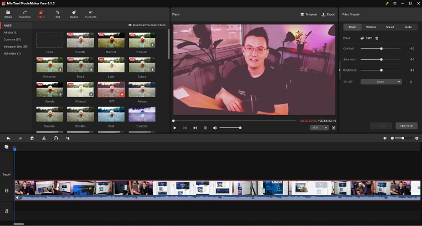Choose the None effect thumbnail
This screenshot has width=422, height=226.
[x=49, y=40]
